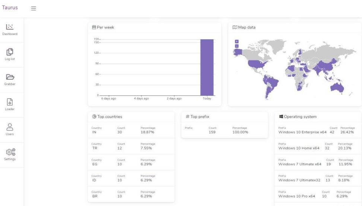Open the Loader file icon
Viewport: 362px width, 206px height.
click(10, 102)
